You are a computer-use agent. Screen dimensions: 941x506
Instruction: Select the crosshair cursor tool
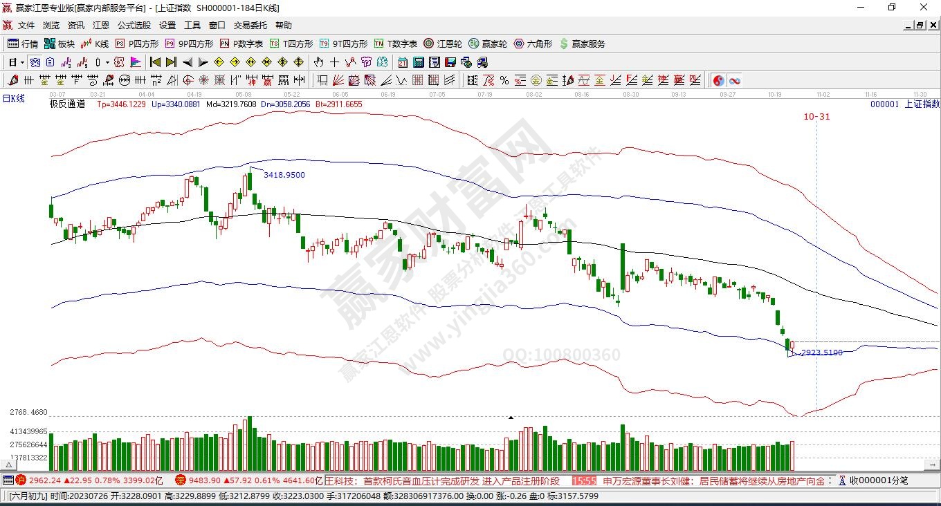click(335, 62)
